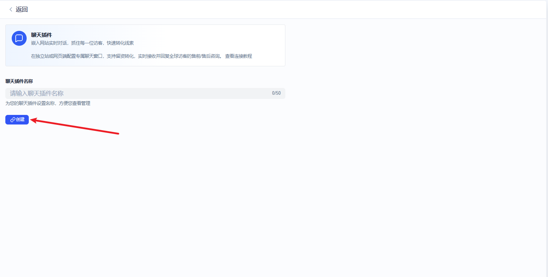548x277 pixels.
Task: Focus the 请输入聊天插件名称 input field
Action: (x=145, y=93)
